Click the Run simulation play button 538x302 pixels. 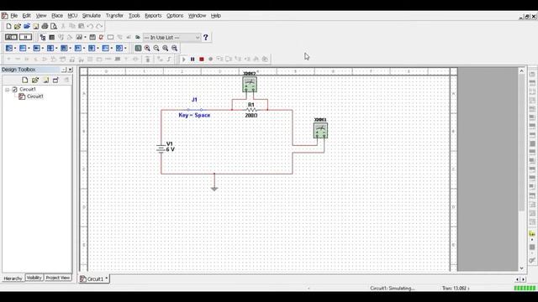click(x=183, y=60)
